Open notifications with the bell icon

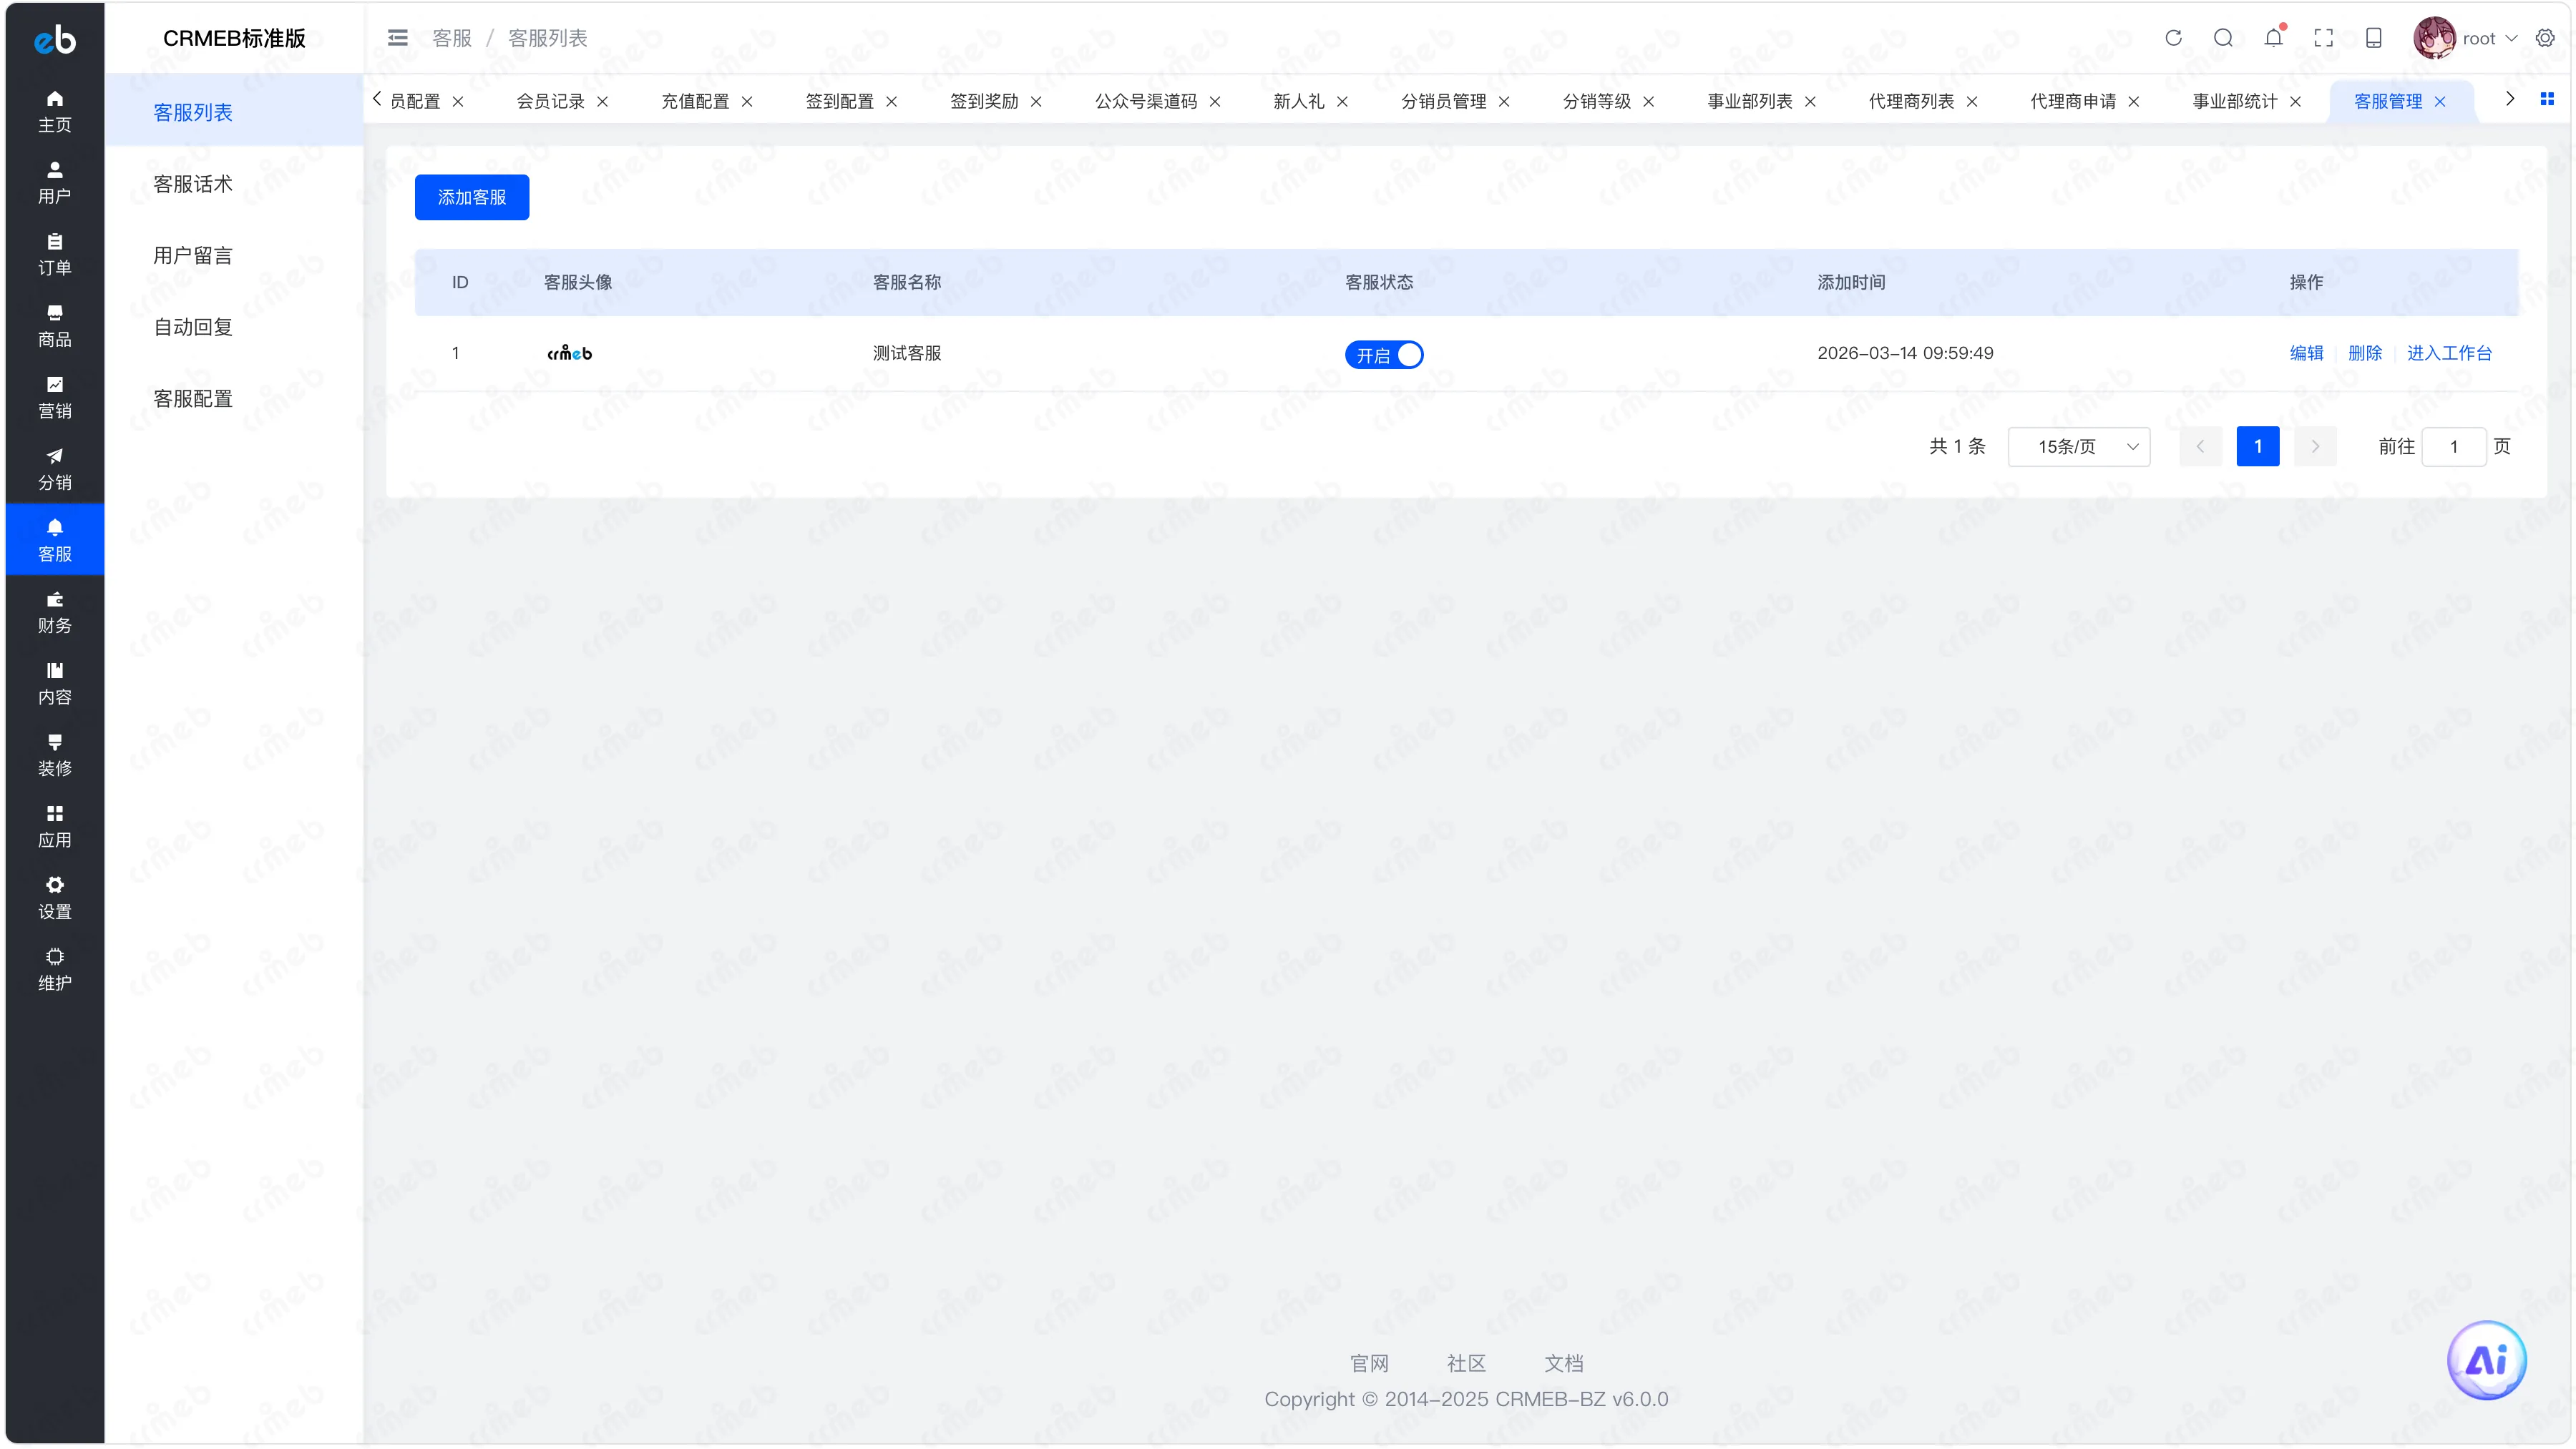point(2274,38)
